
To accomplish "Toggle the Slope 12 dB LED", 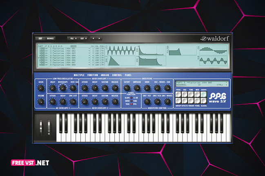I will tap(131, 98).
